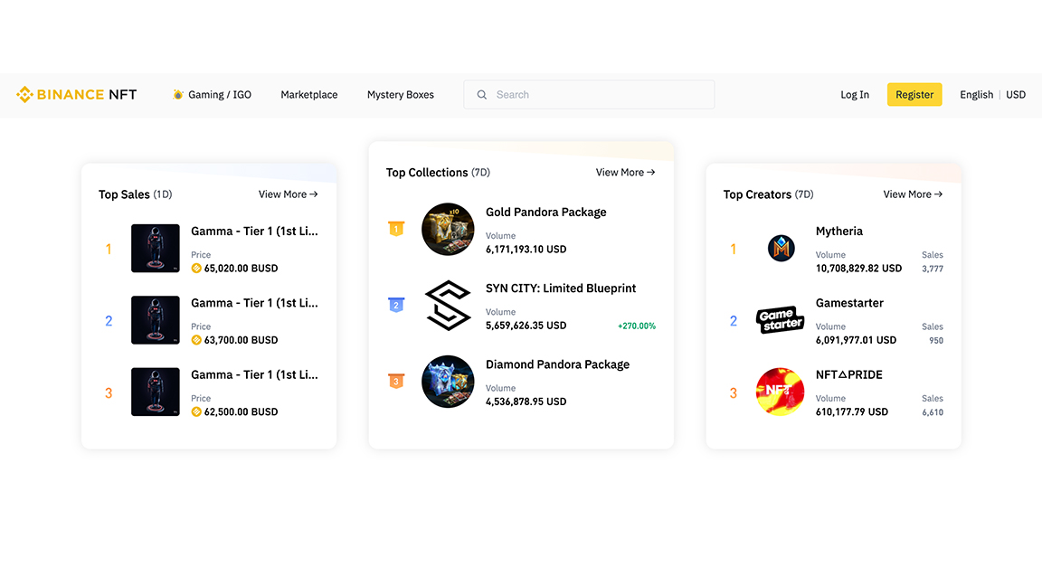Select the Gold Pandora Package collection icon
This screenshot has width=1042, height=586.
[448, 229]
